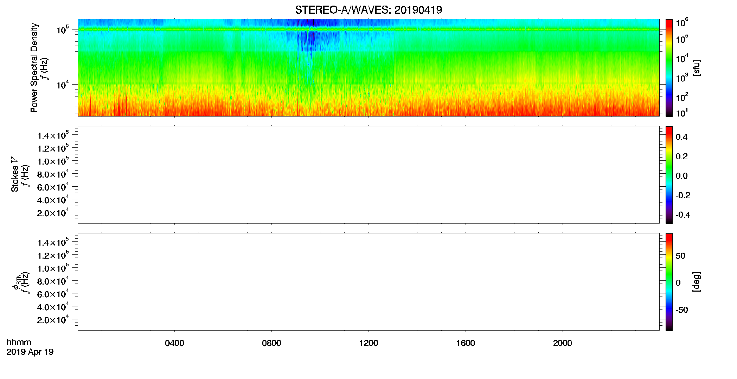Select the 10^6 label on sfu colorbar

[x=682, y=23]
